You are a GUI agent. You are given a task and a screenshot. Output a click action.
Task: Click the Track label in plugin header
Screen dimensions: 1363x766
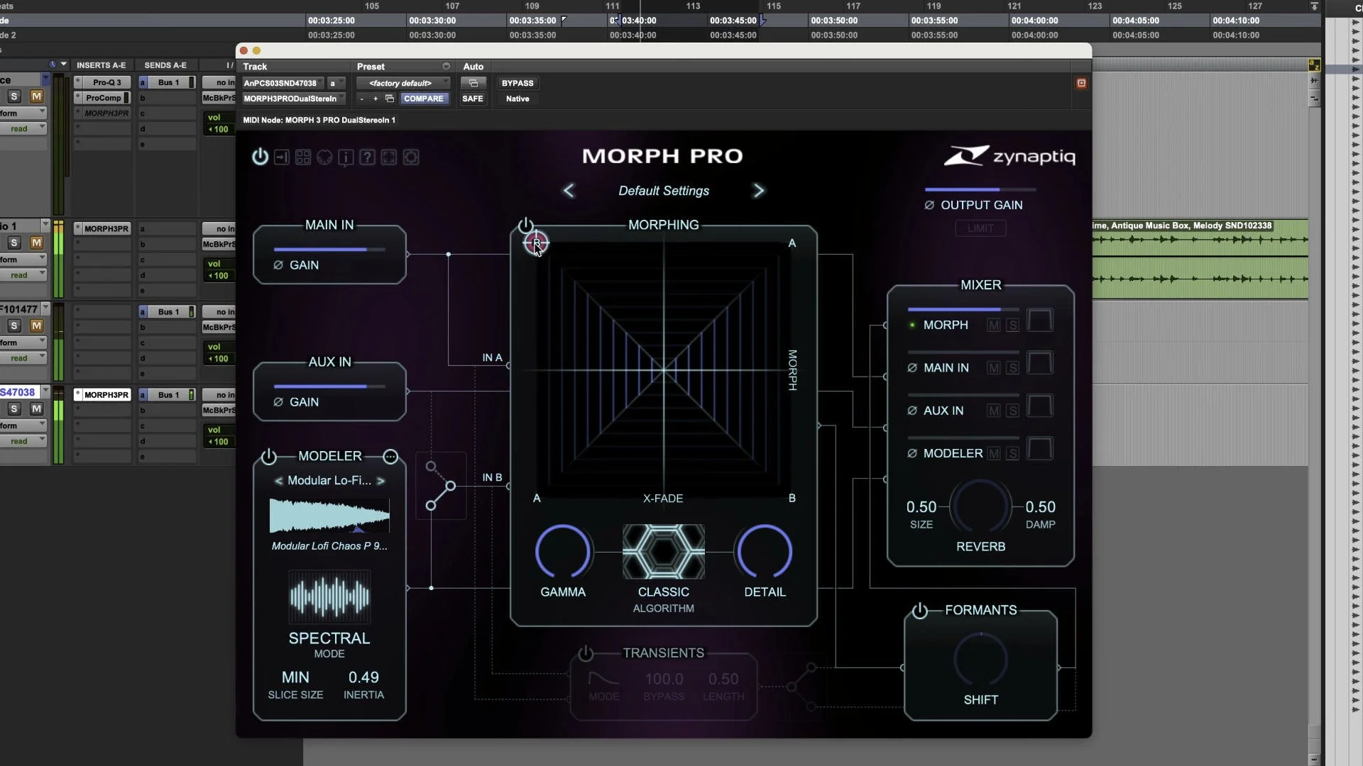(x=256, y=66)
